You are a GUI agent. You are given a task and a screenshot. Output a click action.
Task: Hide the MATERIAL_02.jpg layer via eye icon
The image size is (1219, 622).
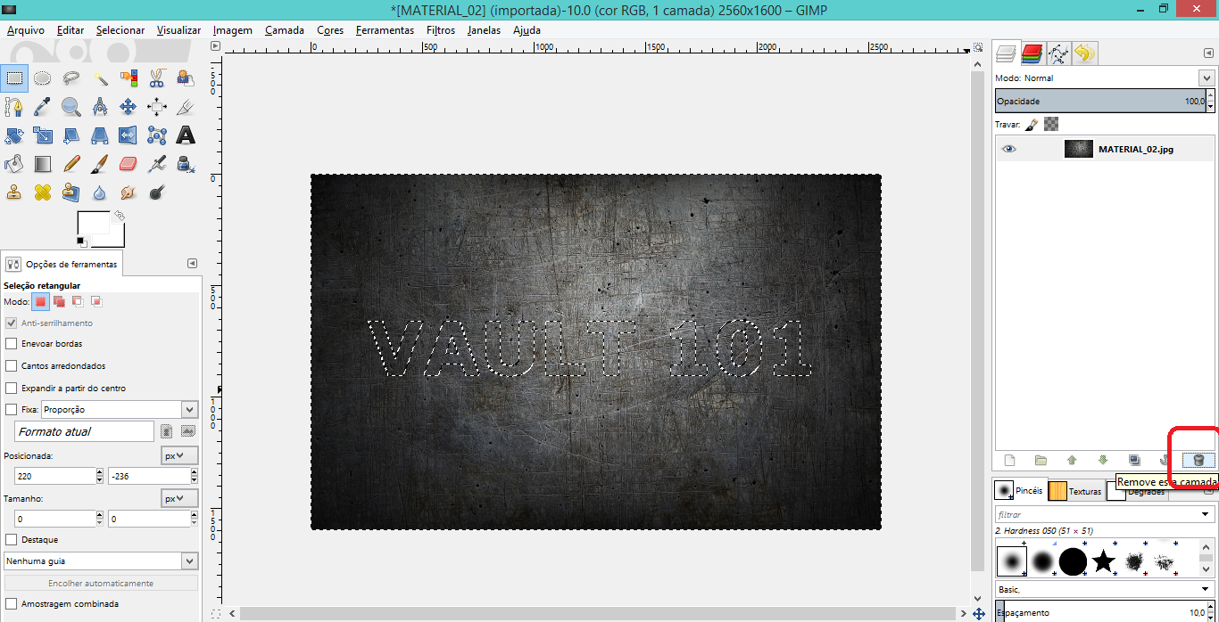pos(1009,149)
